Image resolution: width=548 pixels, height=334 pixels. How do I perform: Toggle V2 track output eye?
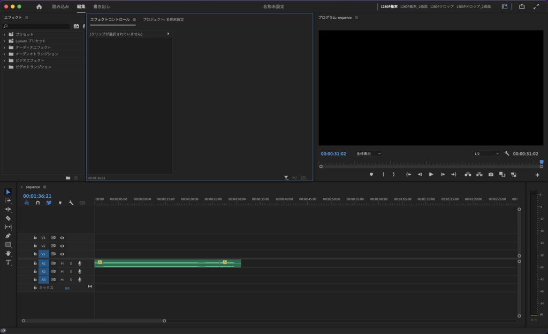pyautogui.click(x=62, y=246)
